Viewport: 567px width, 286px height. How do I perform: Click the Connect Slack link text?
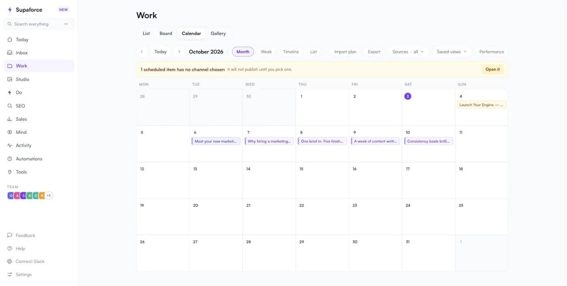point(30,261)
